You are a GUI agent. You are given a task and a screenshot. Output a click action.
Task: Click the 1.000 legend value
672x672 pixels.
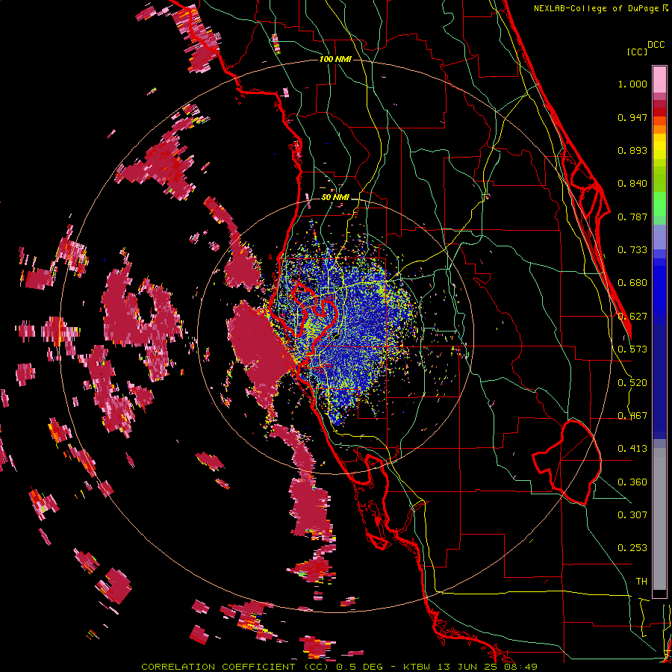(x=632, y=84)
